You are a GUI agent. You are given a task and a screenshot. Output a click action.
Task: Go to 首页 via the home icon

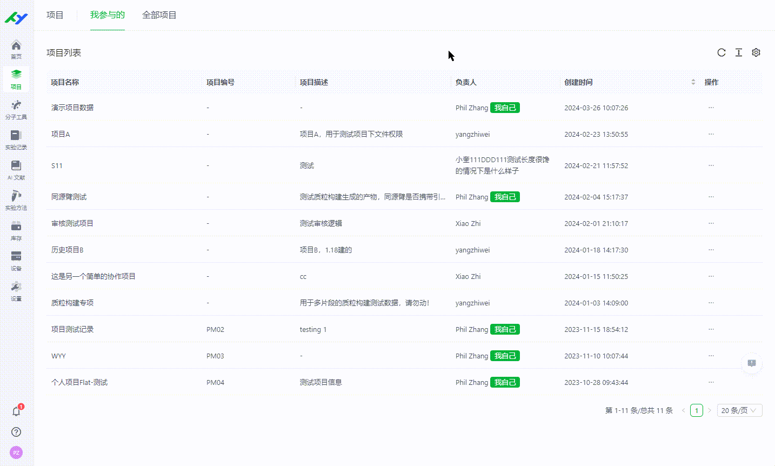[x=16, y=48]
